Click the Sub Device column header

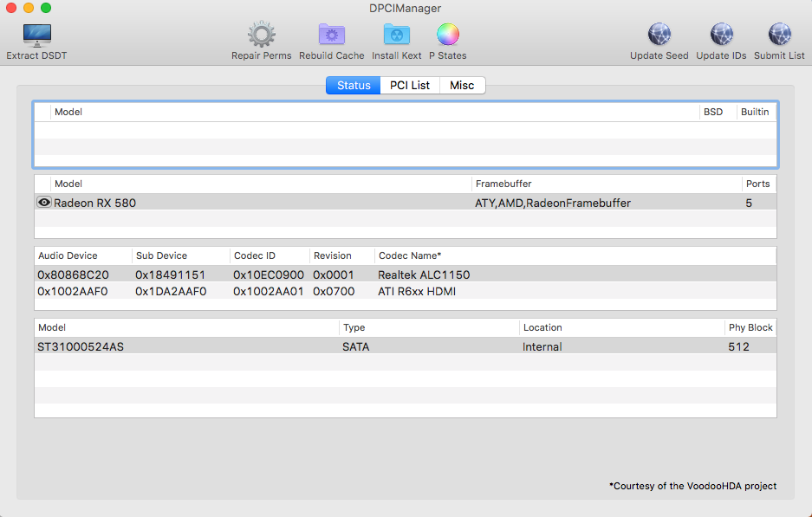pyautogui.click(x=181, y=255)
